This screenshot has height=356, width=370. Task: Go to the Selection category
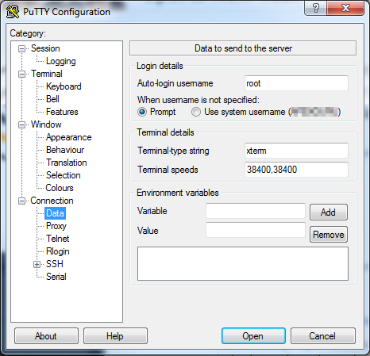pyautogui.click(x=63, y=175)
